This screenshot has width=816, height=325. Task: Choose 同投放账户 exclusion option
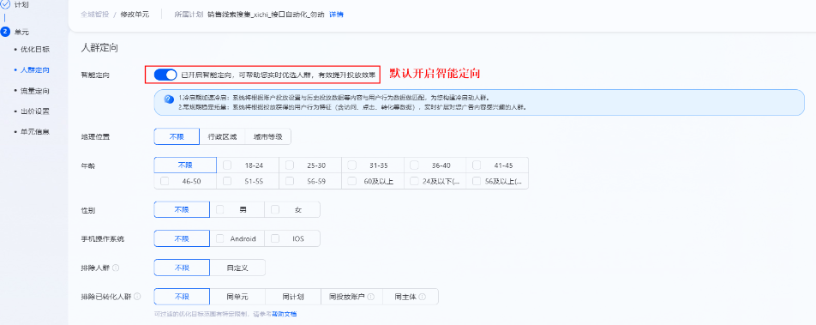(x=351, y=297)
